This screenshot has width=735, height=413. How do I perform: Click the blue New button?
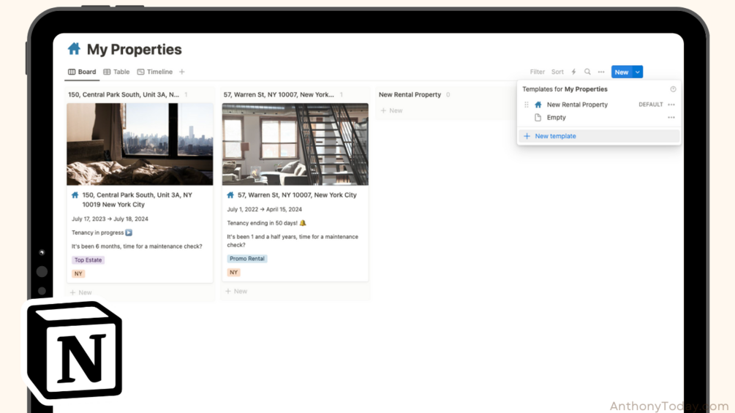point(622,72)
